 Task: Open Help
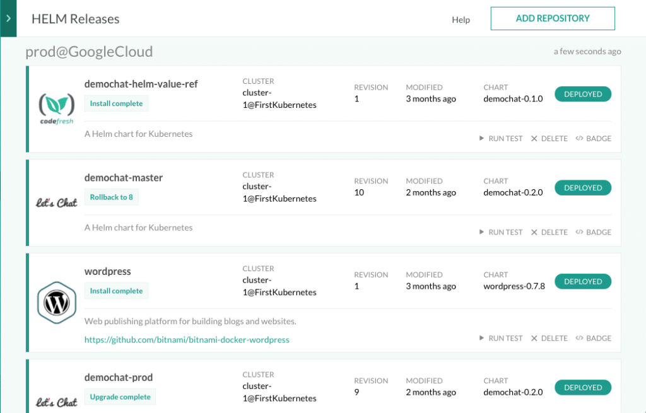coord(461,20)
